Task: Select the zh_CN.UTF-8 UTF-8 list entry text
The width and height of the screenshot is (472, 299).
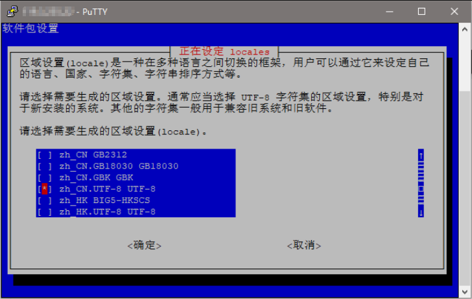Action: click(x=107, y=189)
